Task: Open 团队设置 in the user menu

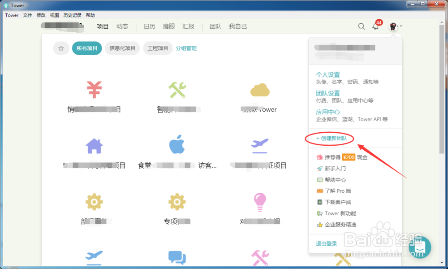Action: 328,93
